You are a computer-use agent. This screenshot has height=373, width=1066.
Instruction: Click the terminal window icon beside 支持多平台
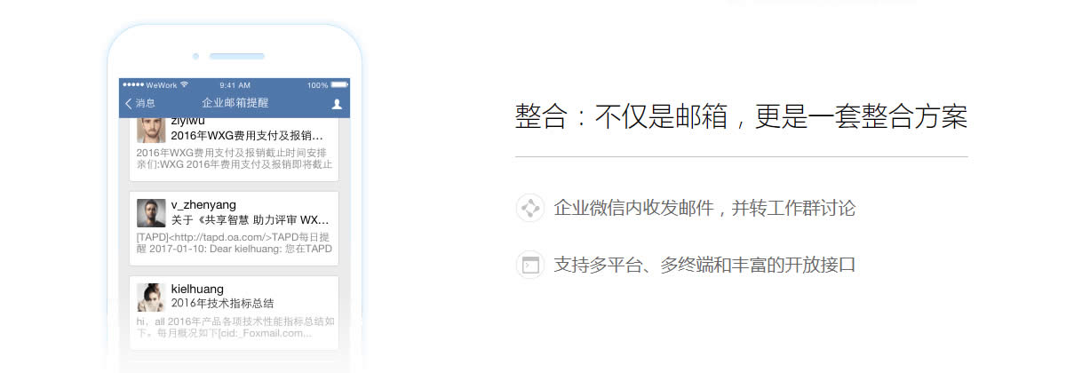click(x=530, y=265)
